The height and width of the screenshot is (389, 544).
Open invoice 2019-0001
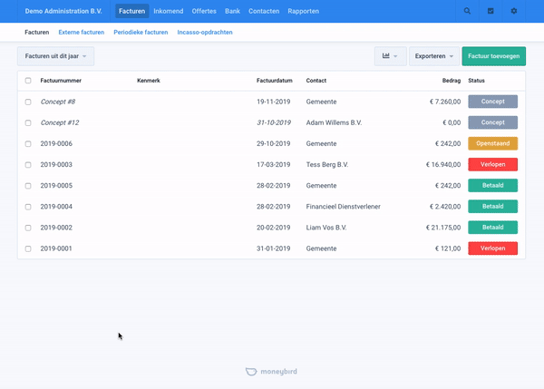[56, 248]
